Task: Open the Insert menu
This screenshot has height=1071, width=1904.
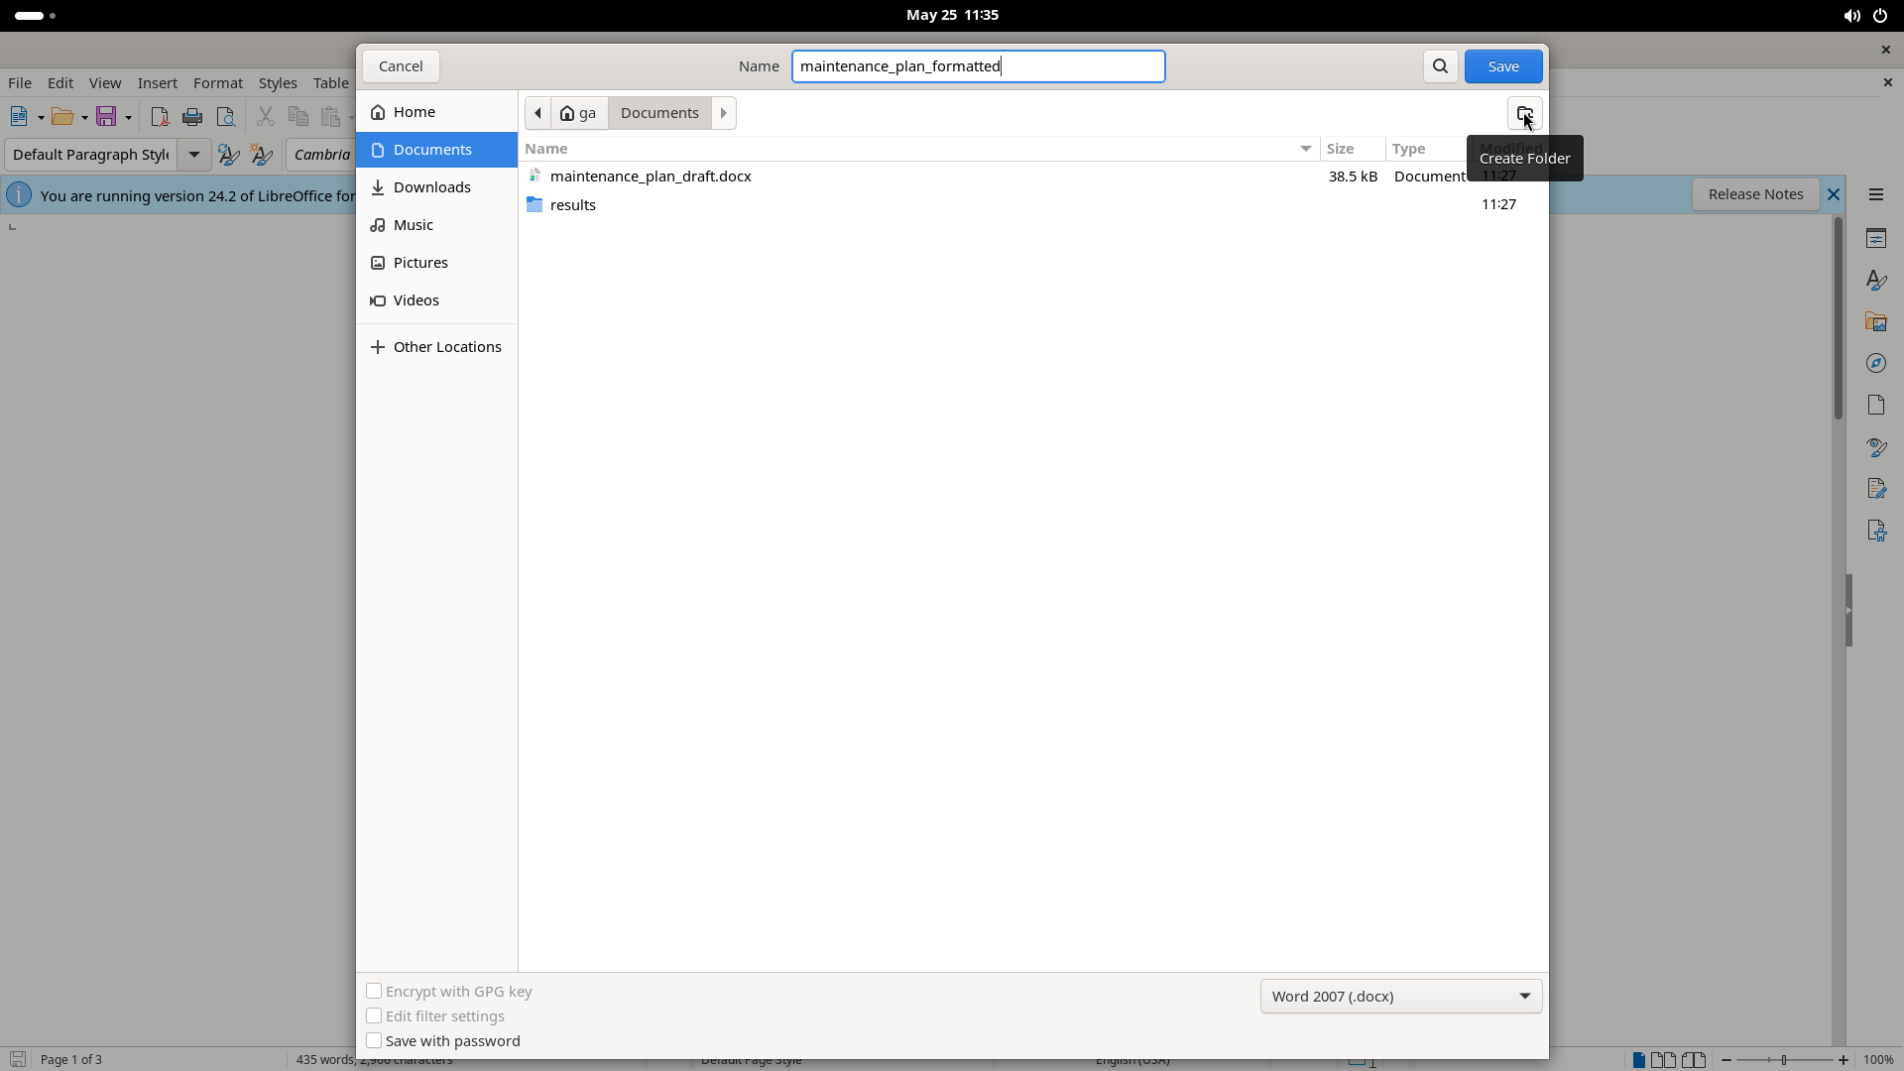Action: tap(158, 83)
